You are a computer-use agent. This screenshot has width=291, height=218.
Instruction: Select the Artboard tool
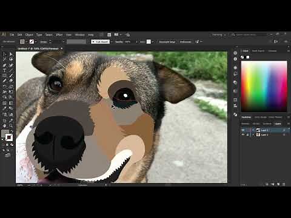[4, 121]
